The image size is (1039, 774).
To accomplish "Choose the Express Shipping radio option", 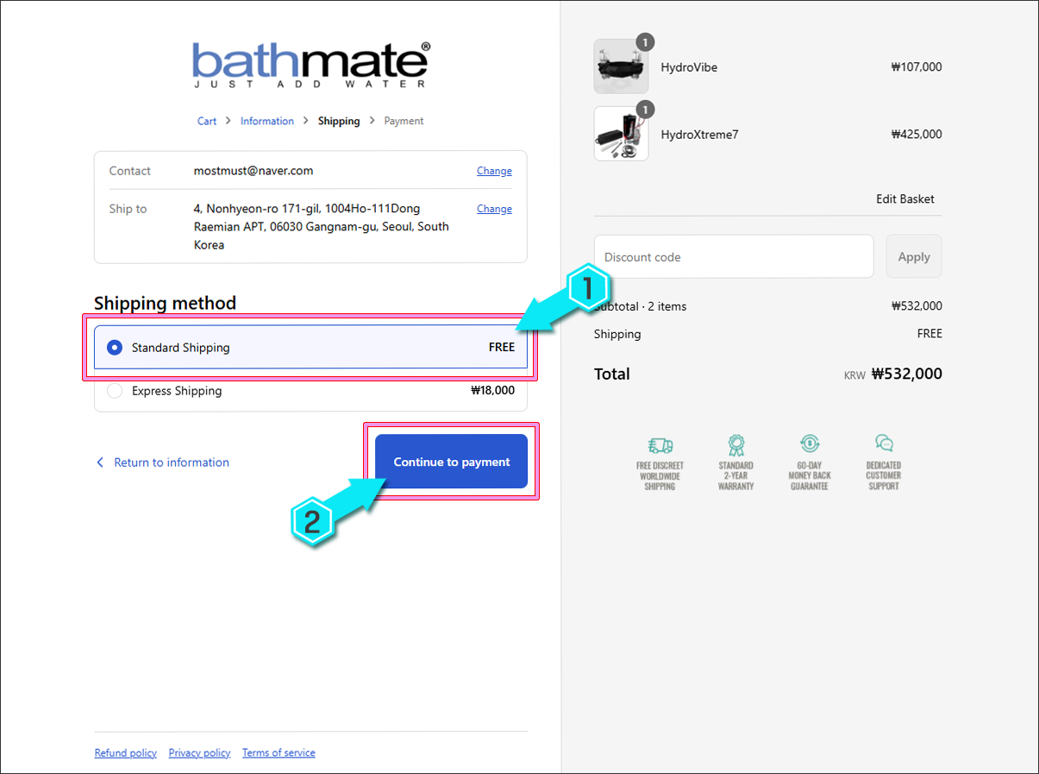I will pos(115,391).
